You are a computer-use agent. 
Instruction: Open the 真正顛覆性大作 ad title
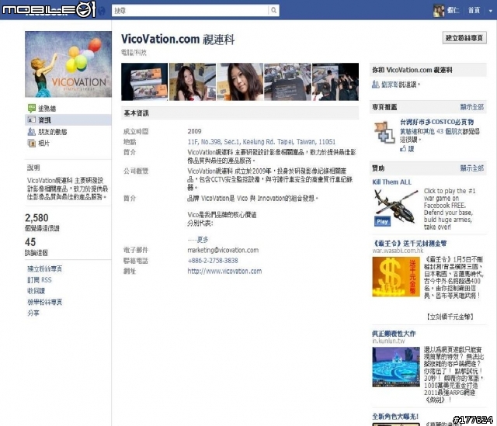(x=394, y=334)
